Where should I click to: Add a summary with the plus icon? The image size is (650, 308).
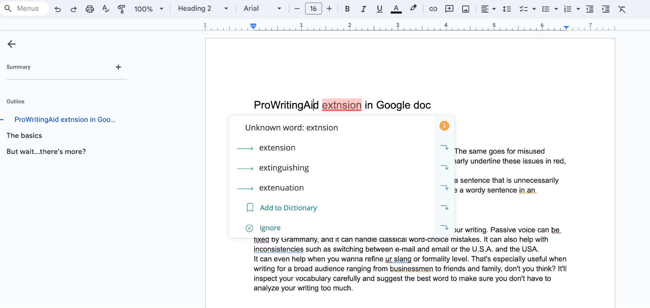(x=118, y=67)
